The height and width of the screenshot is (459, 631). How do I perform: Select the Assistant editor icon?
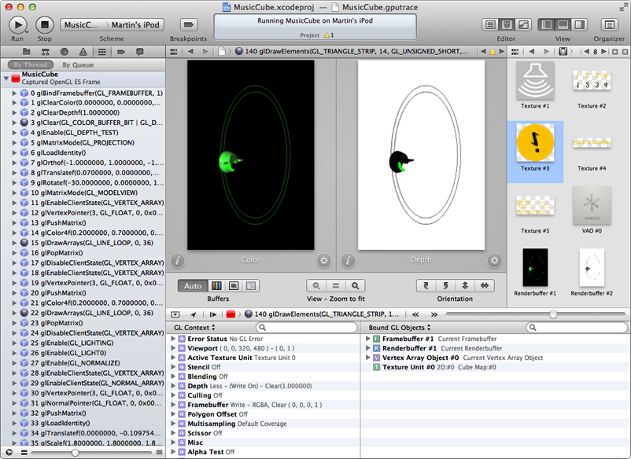pyautogui.click(x=507, y=25)
